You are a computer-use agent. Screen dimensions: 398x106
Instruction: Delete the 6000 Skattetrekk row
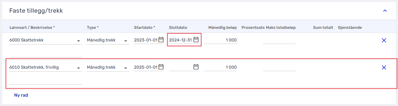click(384, 40)
